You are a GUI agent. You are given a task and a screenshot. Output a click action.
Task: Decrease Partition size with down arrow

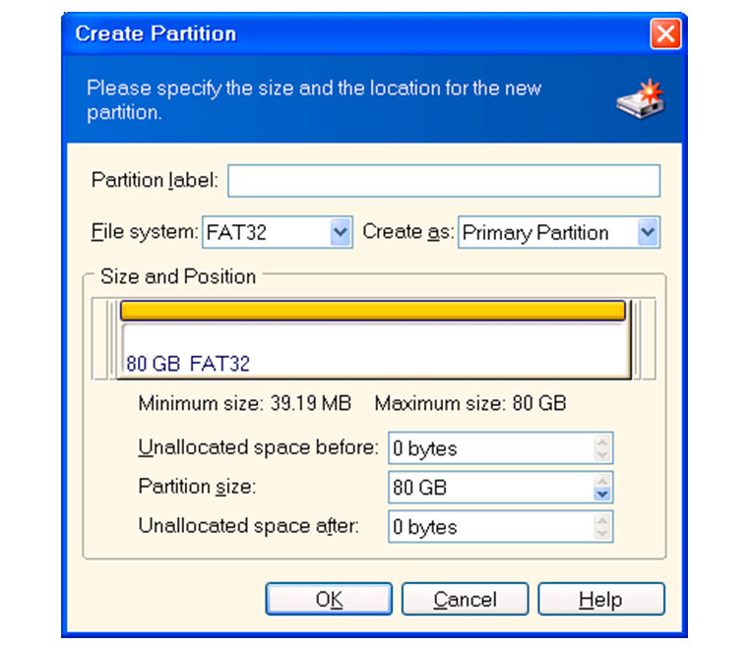pos(602,494)
